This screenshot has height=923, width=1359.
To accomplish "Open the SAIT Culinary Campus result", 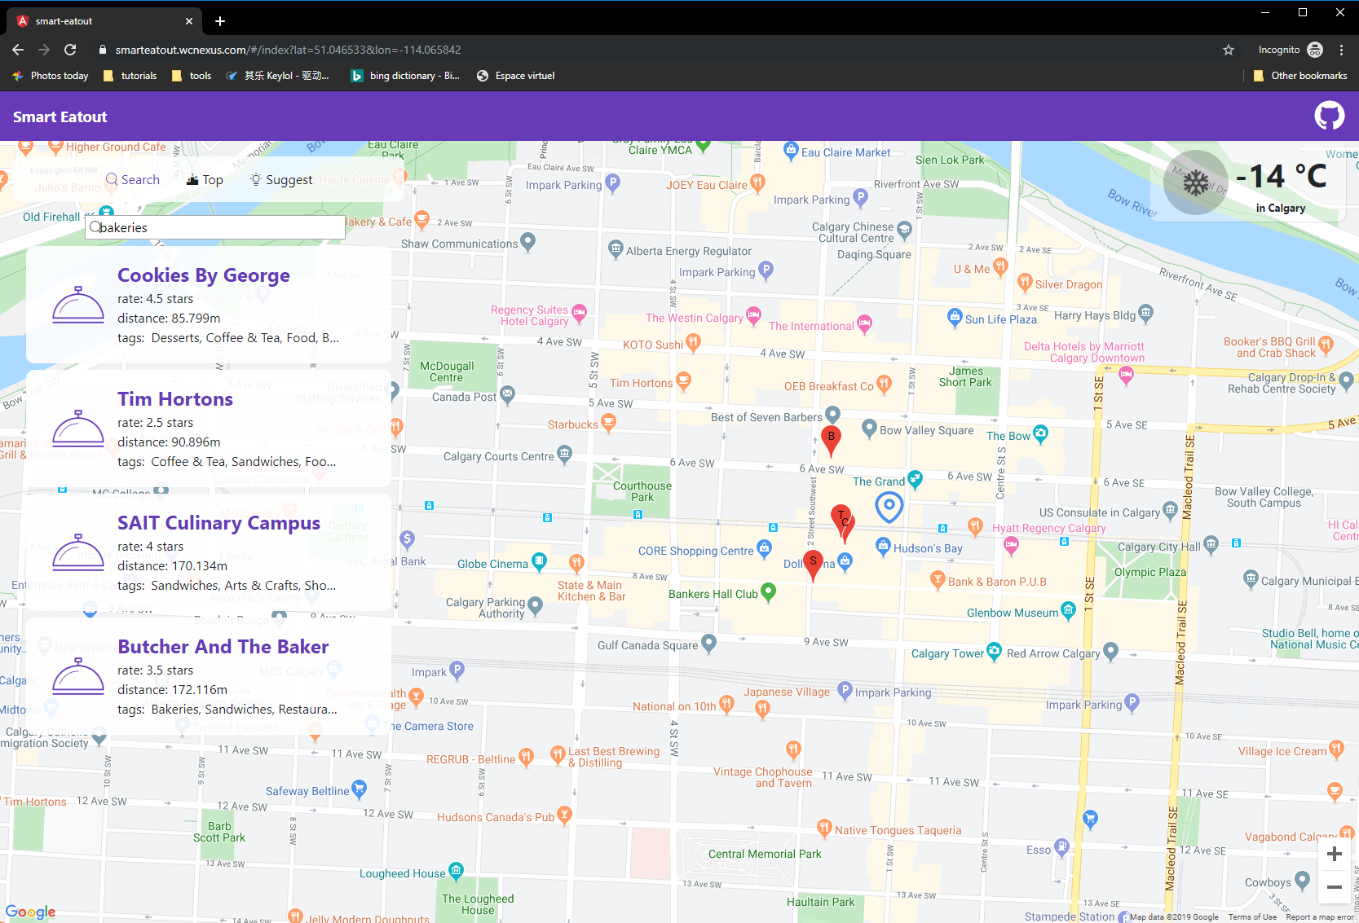I will [209, 552].
